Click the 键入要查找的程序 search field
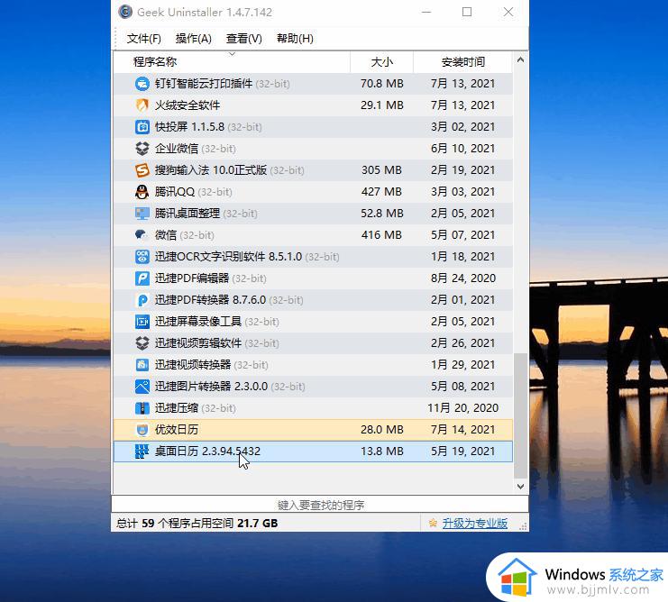This screenshot has height=602, width=668. [x=320, y=505]
